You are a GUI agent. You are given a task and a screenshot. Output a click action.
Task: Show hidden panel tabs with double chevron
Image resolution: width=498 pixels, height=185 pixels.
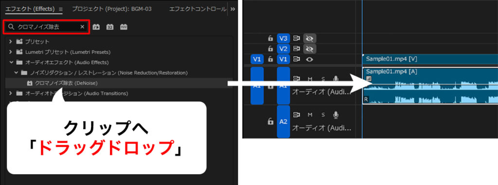click(232, 9)
